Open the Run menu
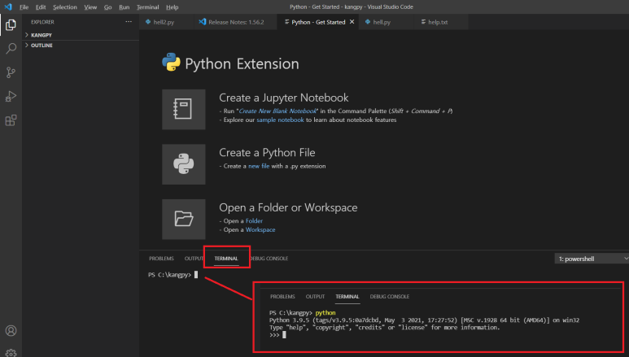The image size is (629, 357). (124, 7)
